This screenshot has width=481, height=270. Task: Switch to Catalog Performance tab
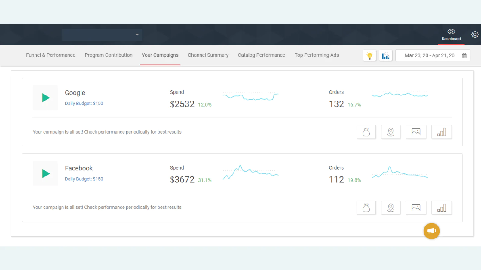[x=262, y=55]
